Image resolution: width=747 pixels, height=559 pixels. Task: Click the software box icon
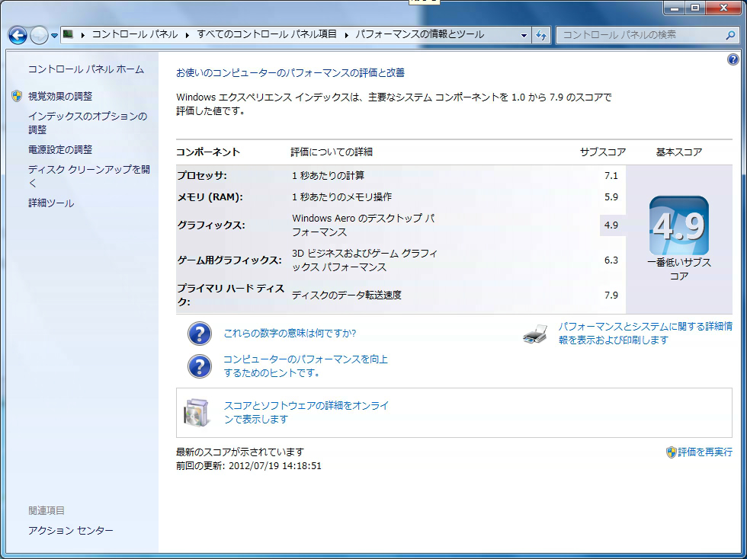coord(197,413)
